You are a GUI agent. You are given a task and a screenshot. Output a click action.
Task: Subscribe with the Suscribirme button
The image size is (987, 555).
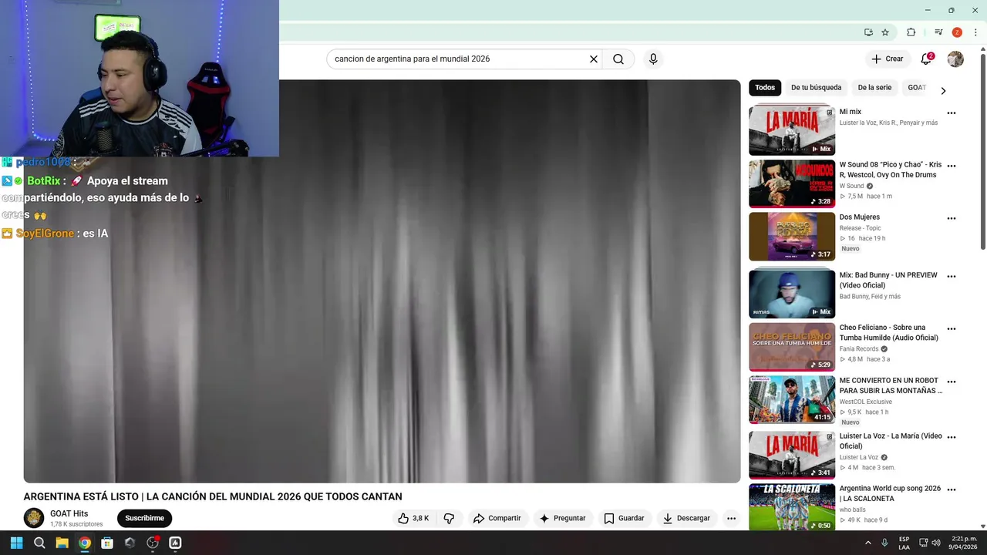click(x=144, y=518)
